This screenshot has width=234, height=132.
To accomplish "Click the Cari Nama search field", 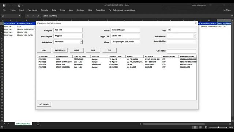I will [181, 51].
